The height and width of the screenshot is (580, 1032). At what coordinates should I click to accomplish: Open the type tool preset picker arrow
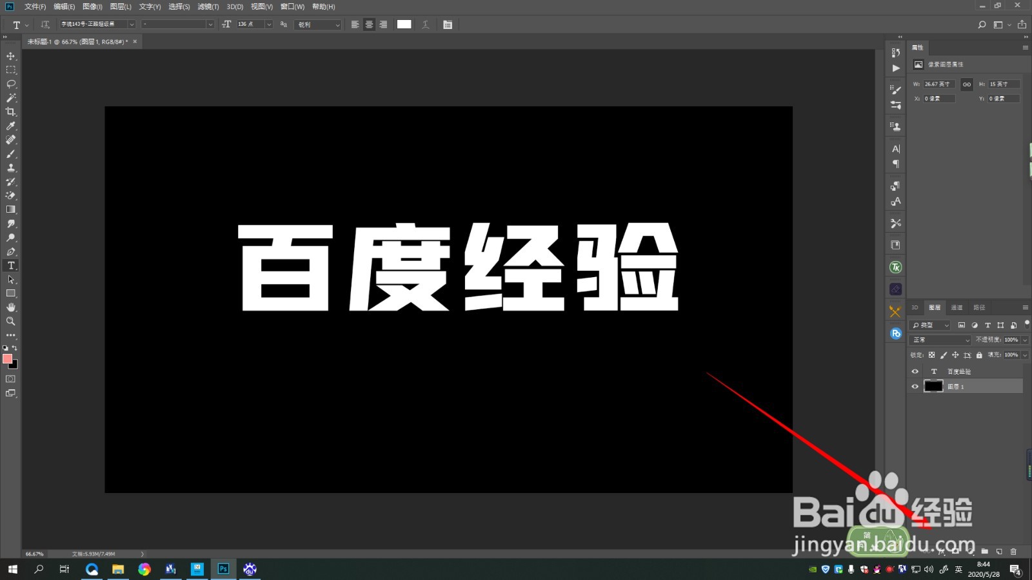tap(26, 25)
